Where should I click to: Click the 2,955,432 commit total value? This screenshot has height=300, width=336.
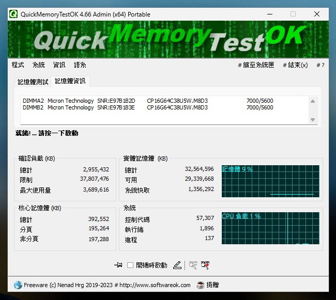click(96, 169)
